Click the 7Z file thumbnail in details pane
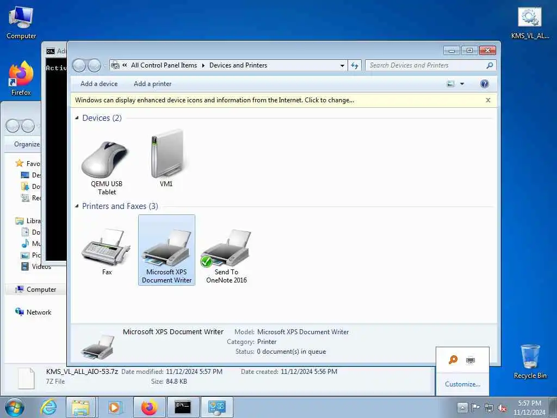Image resolution: width=557 pixels, height=418 pixels. click(26, 378)
